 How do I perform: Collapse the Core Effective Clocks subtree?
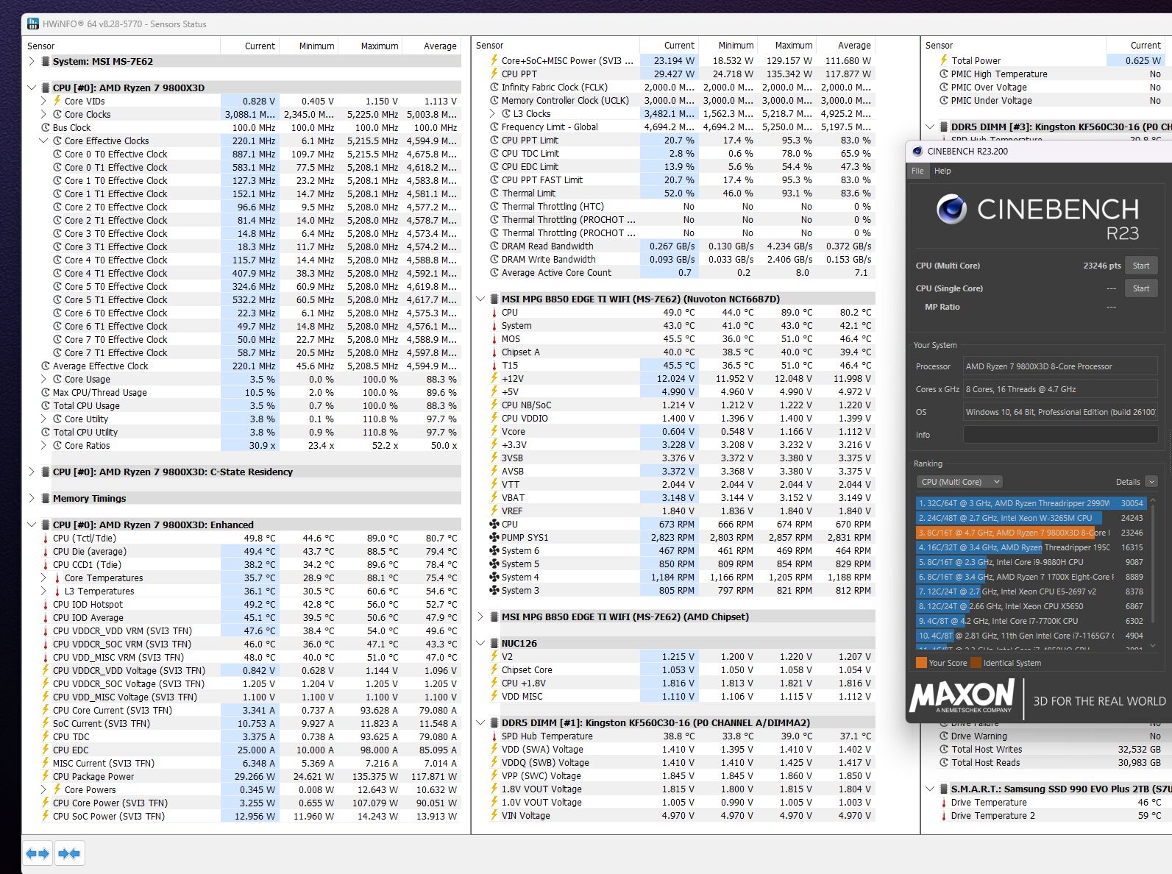pyautogui.click(x=43, y=141)
